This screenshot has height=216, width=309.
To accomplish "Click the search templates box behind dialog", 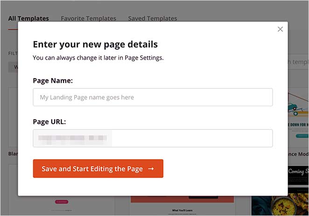I will pos(298,62).
